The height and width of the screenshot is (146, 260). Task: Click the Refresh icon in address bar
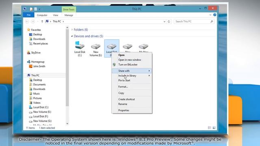169,21
